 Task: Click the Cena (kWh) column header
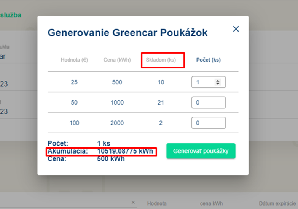tap(117, 60)
